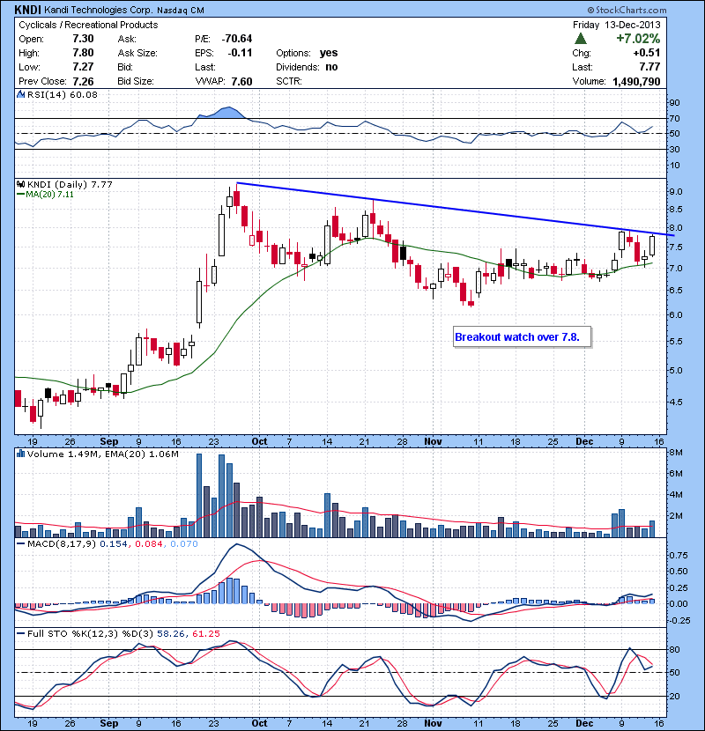Image resolution: width=705 pixels, height=731 pixels.
Task: Click the EPS value -0.11
Action: tap(240, 53)
